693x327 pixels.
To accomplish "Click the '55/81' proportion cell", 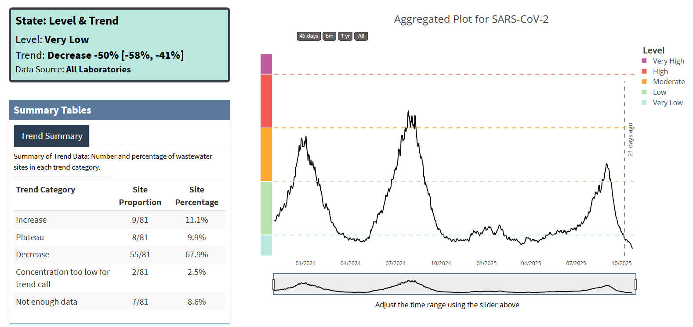I will coord(140,255).
